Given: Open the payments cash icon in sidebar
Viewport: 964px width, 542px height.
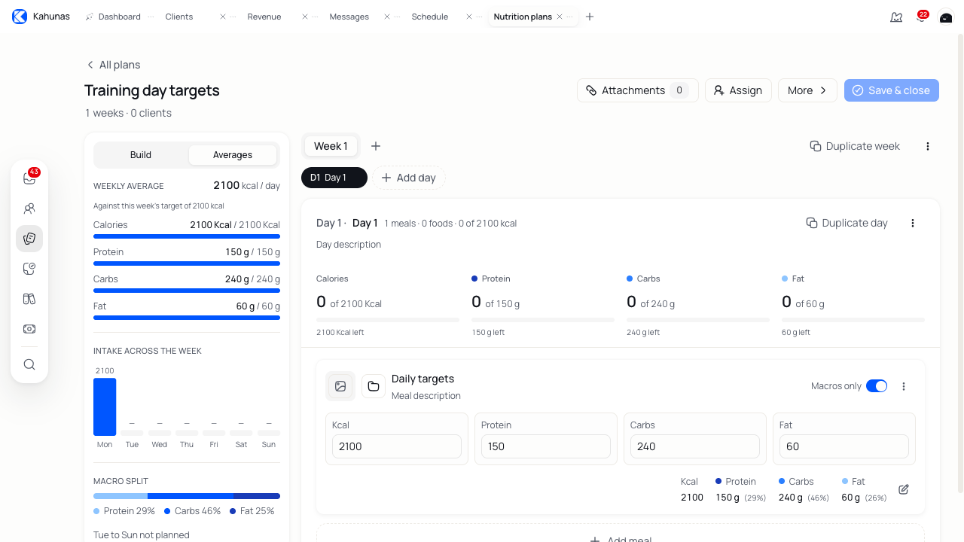Looking at the screenshot, I should click(29, 329).
